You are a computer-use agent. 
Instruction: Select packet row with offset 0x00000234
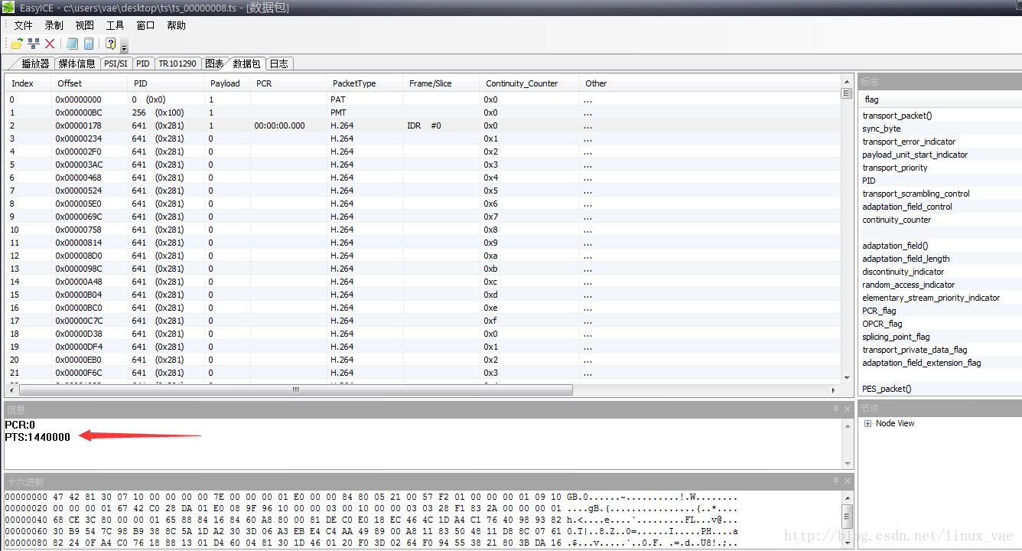(423, 139)
